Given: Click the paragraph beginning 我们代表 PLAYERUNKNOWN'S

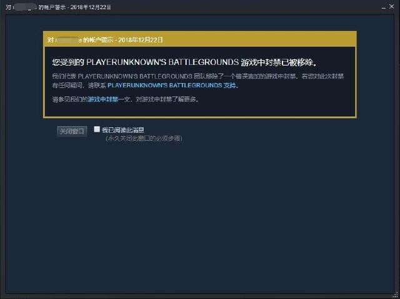Looking at the screenshot, I should coord(198,81).
